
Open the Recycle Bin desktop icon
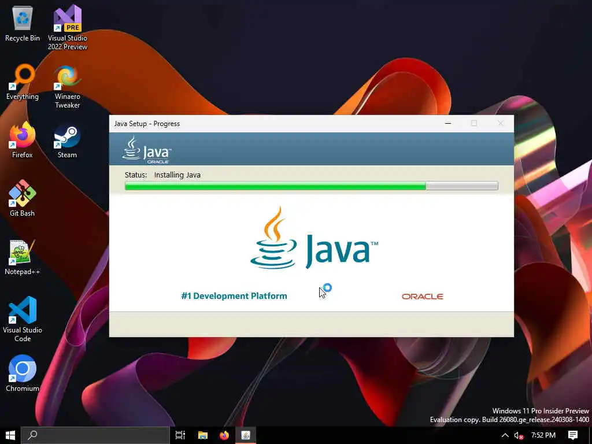(23, 23)
